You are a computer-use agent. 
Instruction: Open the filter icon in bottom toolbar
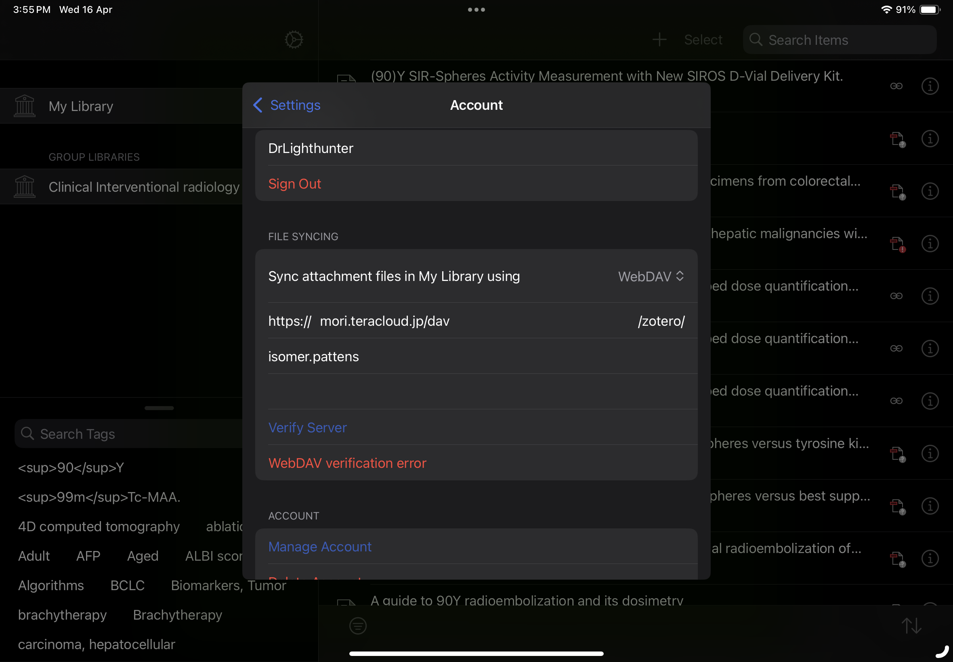358,626
